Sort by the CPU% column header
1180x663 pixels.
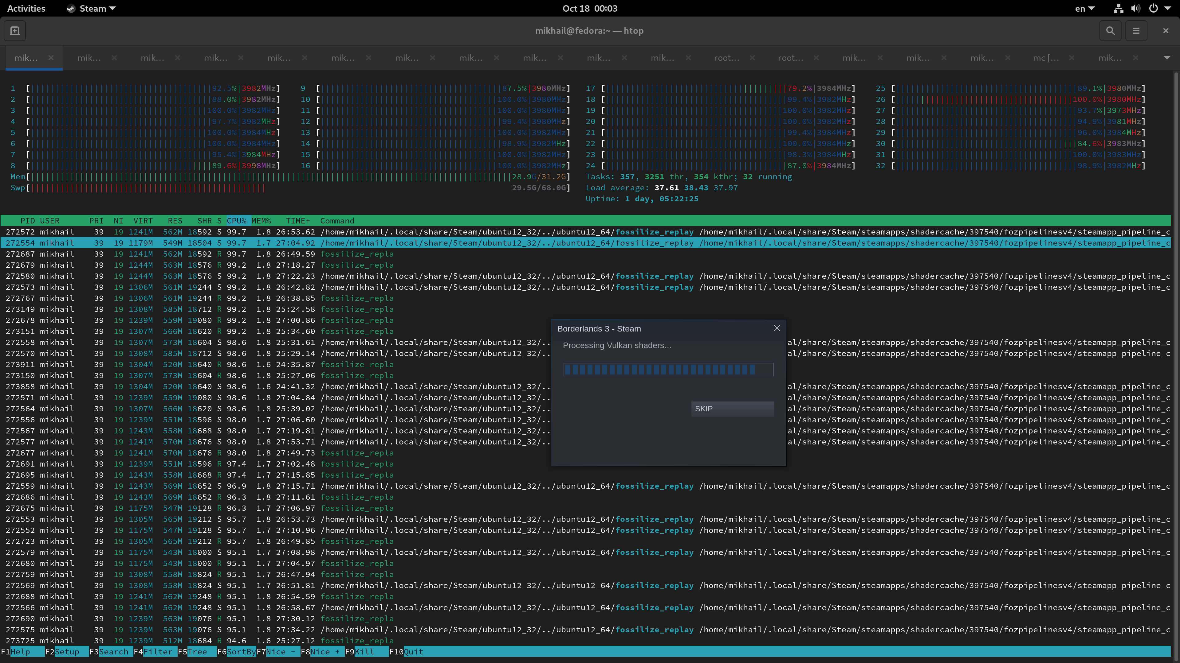pos(236,221)
